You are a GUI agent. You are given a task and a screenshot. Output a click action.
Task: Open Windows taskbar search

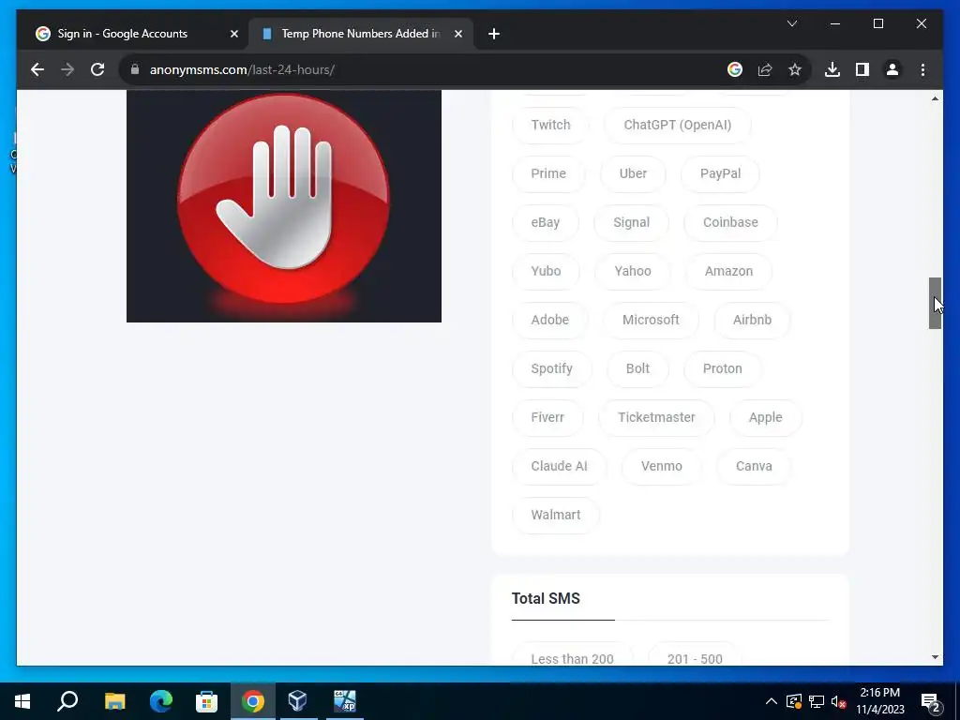pyautogui.click(x=67, y=701)
